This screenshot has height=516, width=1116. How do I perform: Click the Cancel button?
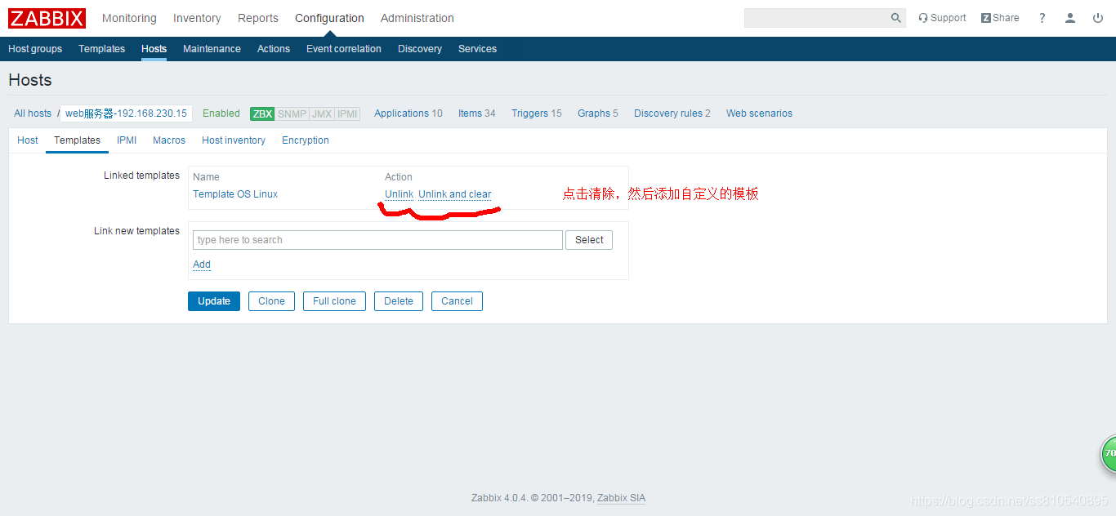457,301
